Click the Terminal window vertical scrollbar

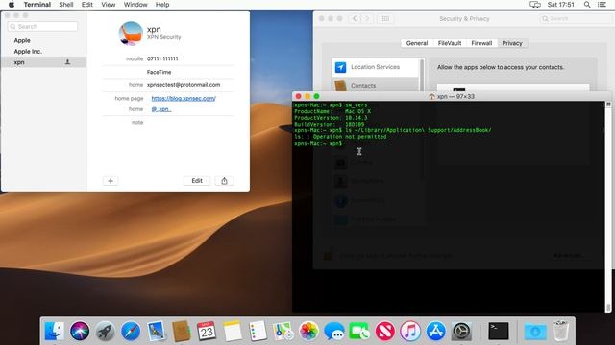608,207
